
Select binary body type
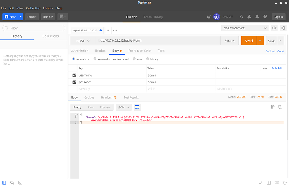148,59
